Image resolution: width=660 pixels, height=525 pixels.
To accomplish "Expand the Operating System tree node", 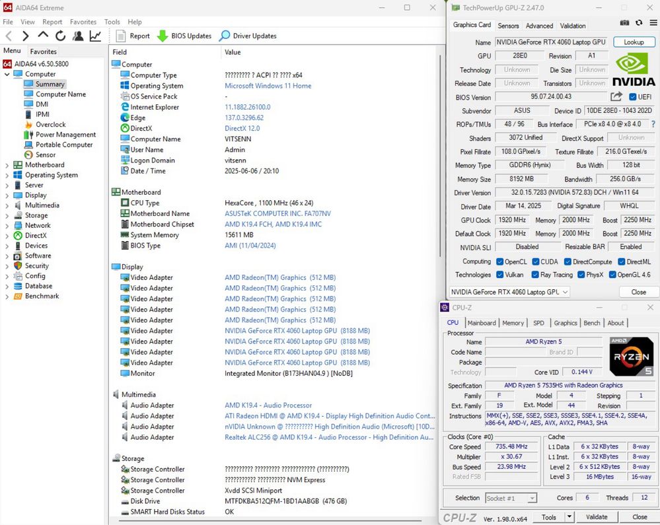I will pyautogui.click(x=7, y=176).
